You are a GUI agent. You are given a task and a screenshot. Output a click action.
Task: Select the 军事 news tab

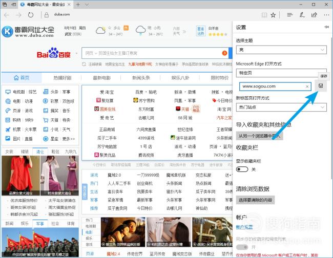(x=40, y=223)
